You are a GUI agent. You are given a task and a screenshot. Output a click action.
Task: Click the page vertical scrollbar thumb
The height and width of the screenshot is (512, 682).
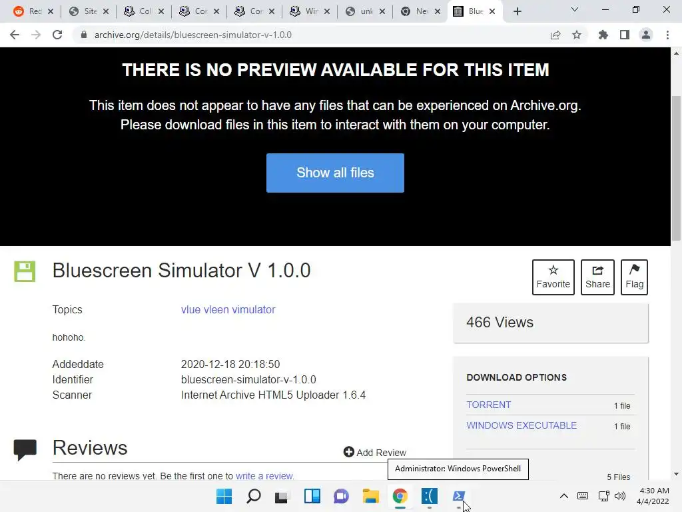(676, 167)
